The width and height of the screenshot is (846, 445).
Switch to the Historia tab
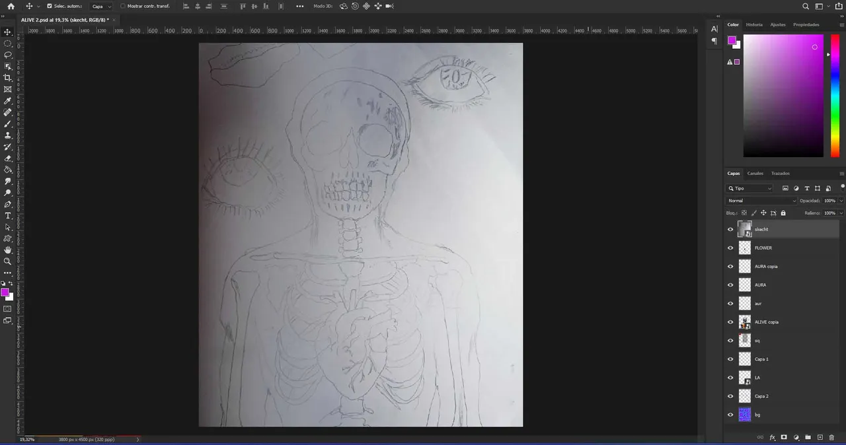pyautogui.click(x=754, y=24)
